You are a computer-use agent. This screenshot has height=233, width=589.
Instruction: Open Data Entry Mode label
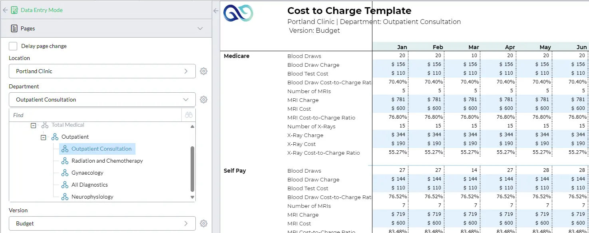pos(42,10)
